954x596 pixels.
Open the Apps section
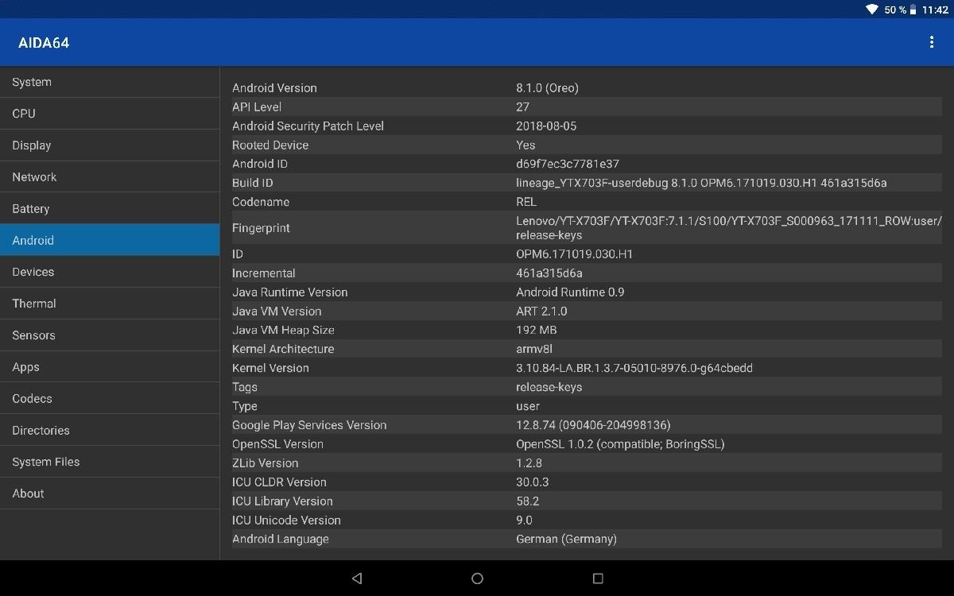pos(110,367)
